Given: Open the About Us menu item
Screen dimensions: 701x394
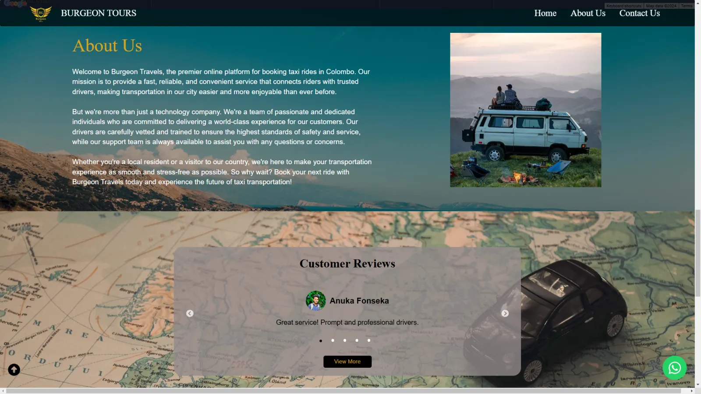Looking at the screenshot, I should [588, 13].
